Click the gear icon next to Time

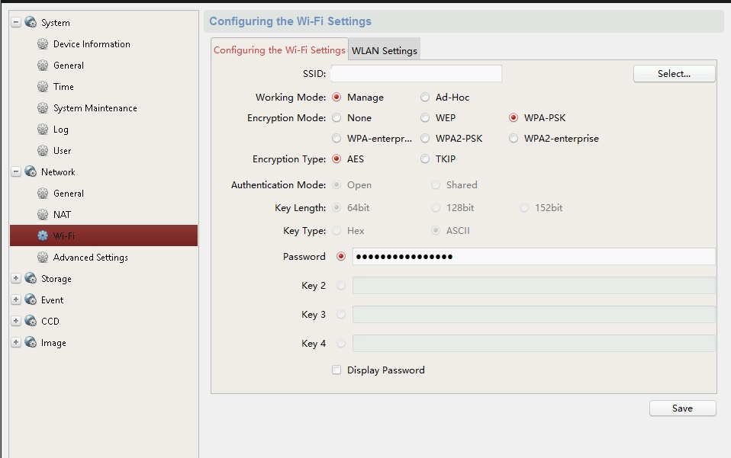point(43,87)
